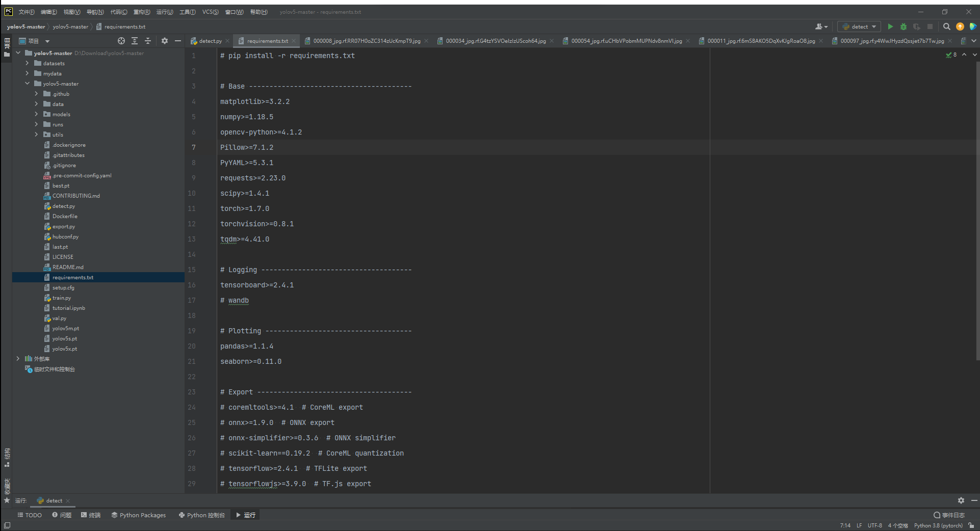Open the Run (运行) menu
This screenshot has height=531, width=980.
[165, 12]
